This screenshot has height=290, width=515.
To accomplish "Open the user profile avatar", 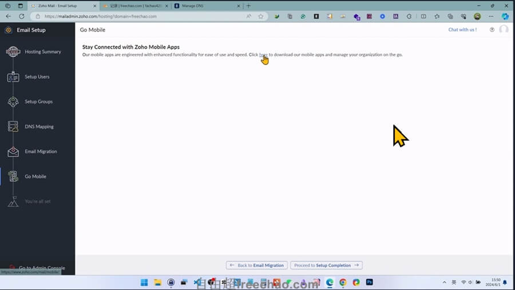I will (504, 30).
